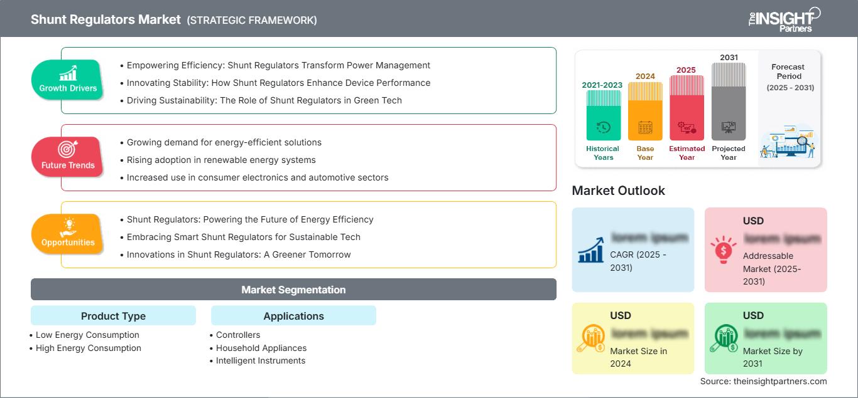Viewport: 858px width, 398px height.
Task: Select 'Household Appliances' application item
Action: tap(261, 348)
